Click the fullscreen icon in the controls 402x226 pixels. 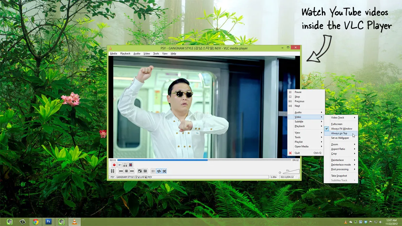tap(140, 171)
